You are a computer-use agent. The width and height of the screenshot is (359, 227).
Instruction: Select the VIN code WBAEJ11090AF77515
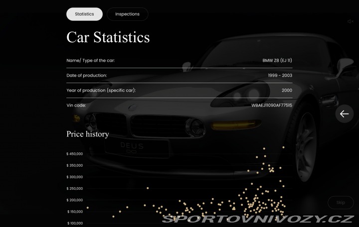[272, 105]
